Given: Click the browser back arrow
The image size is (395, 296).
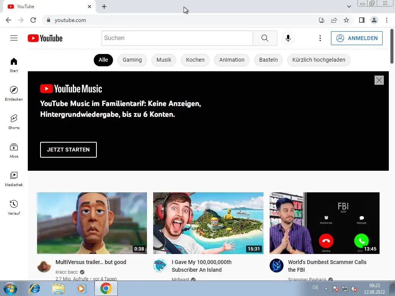Looking at the screenshot, I should point(8,20).
